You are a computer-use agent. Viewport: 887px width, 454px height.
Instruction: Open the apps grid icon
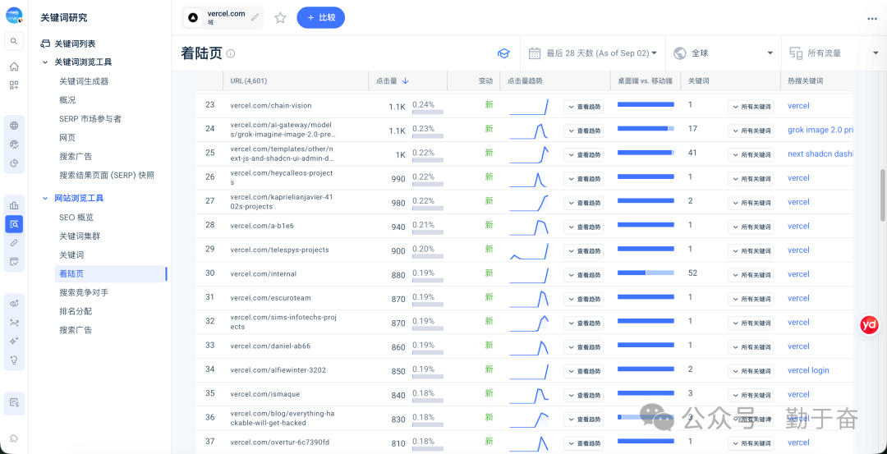coord(14,85)
